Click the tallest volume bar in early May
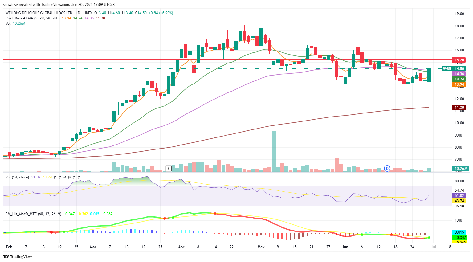 (x=274, y=152)
